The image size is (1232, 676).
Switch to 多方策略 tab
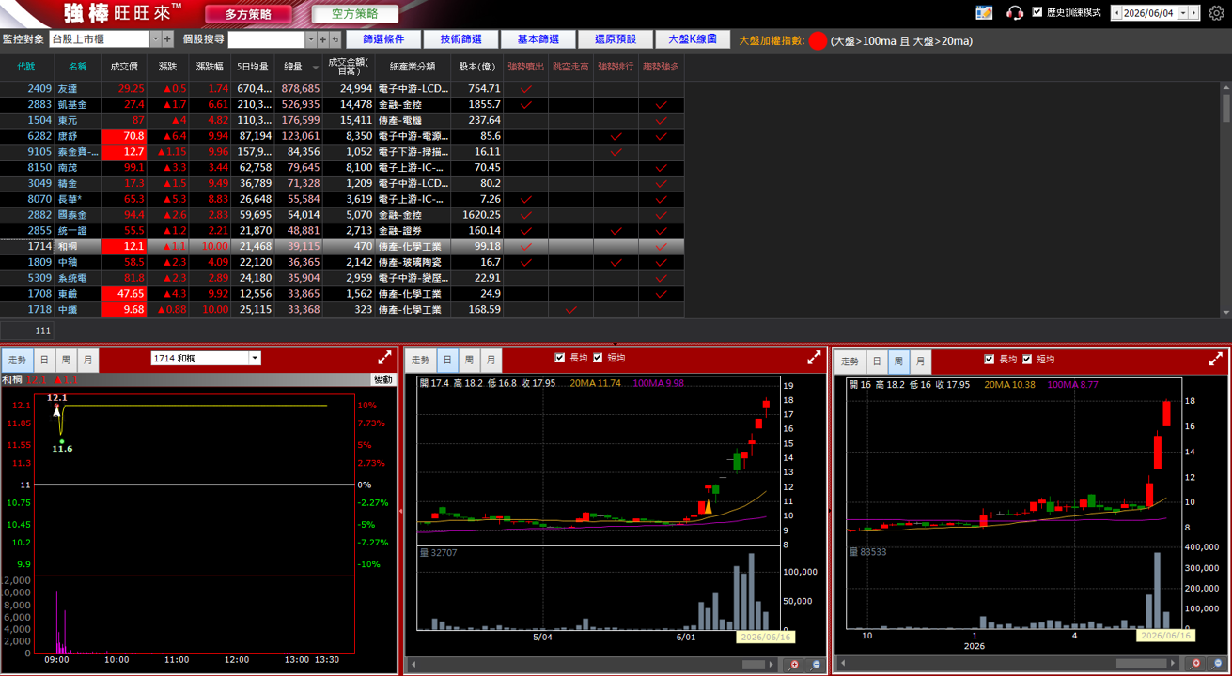tap(248, 14)
